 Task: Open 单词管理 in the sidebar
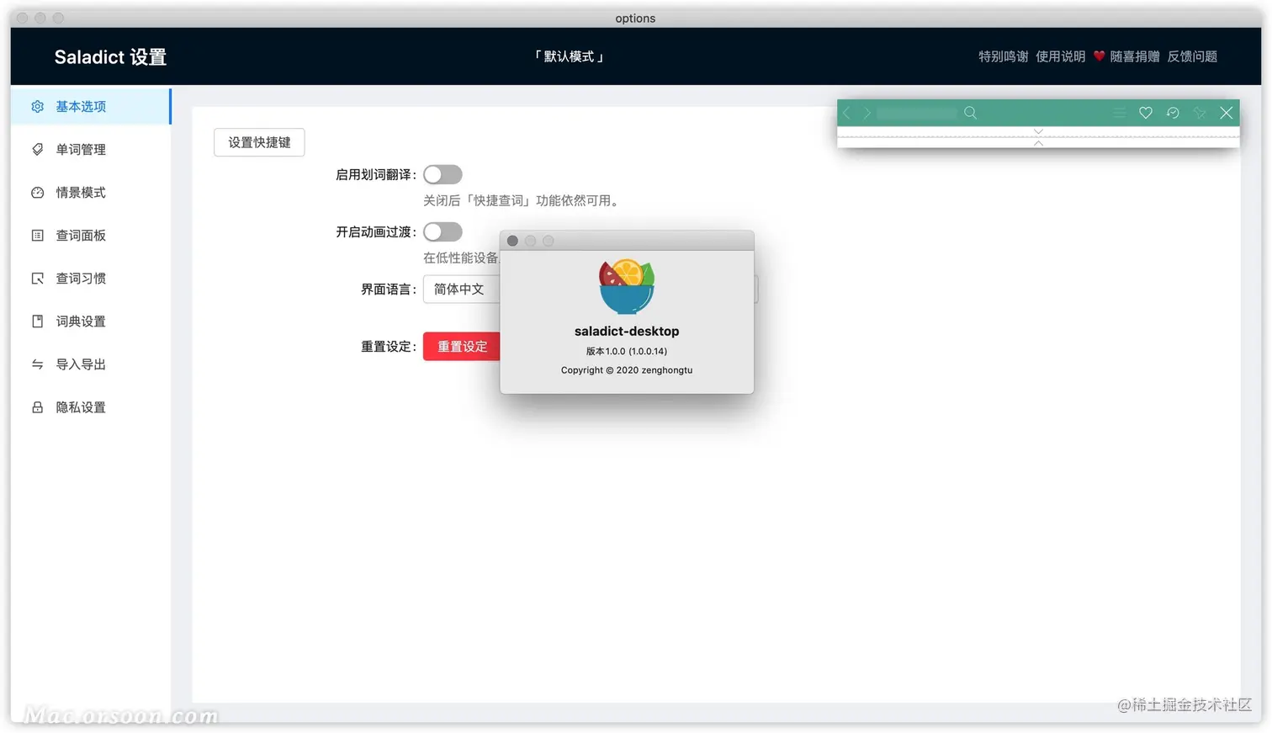91,150
